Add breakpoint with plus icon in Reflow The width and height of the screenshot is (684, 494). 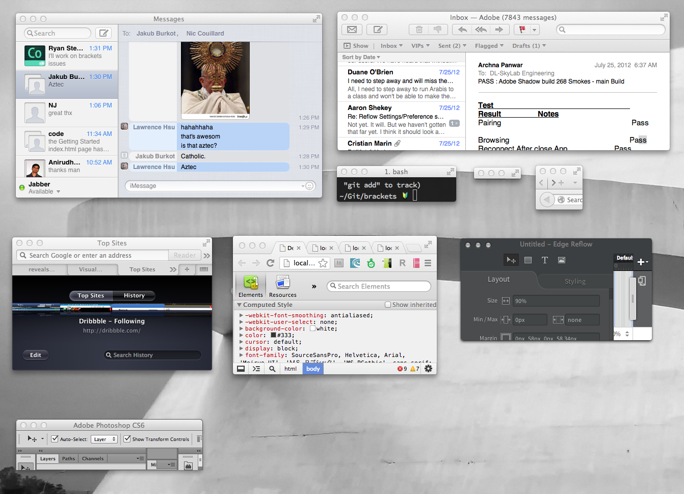(x=641, y=262)
